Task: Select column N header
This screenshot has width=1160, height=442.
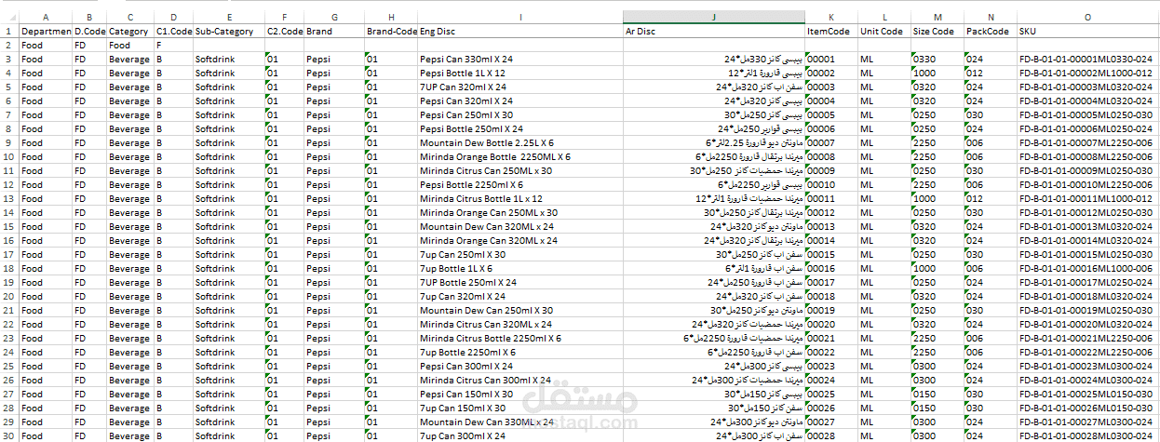Action: 991,17
